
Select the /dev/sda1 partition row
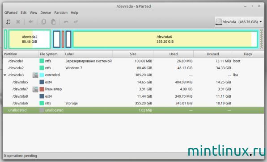(x=133, y=61)
